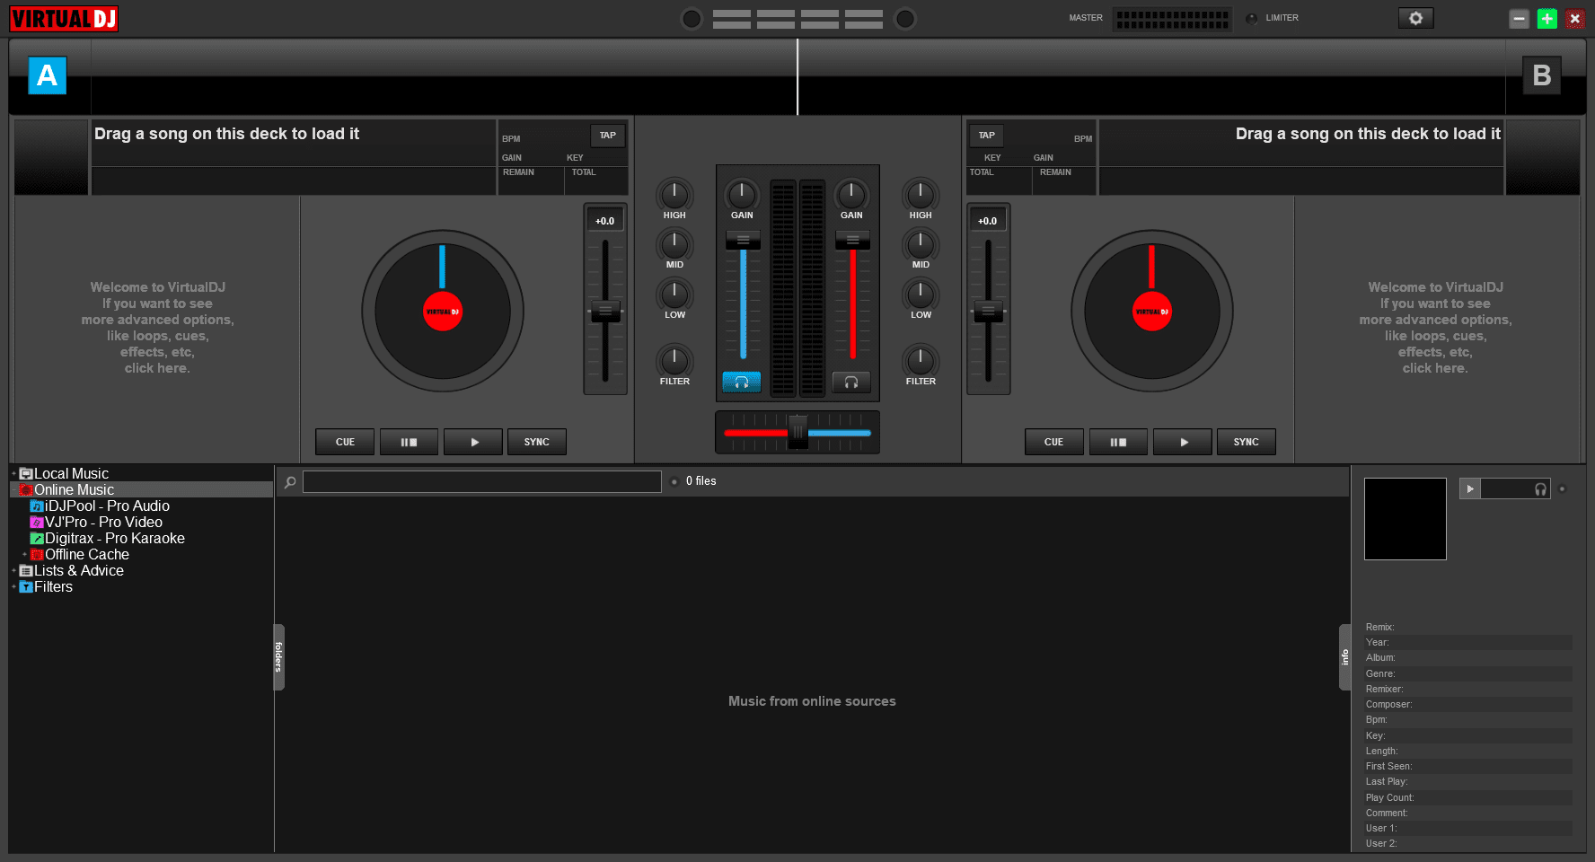Toggle left deck headphone cue
Image resolution: width=1595 pixels, height=862 pixels.
(742, 383)
